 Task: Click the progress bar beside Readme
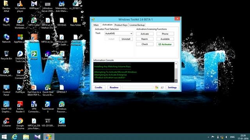coord(138,87)
